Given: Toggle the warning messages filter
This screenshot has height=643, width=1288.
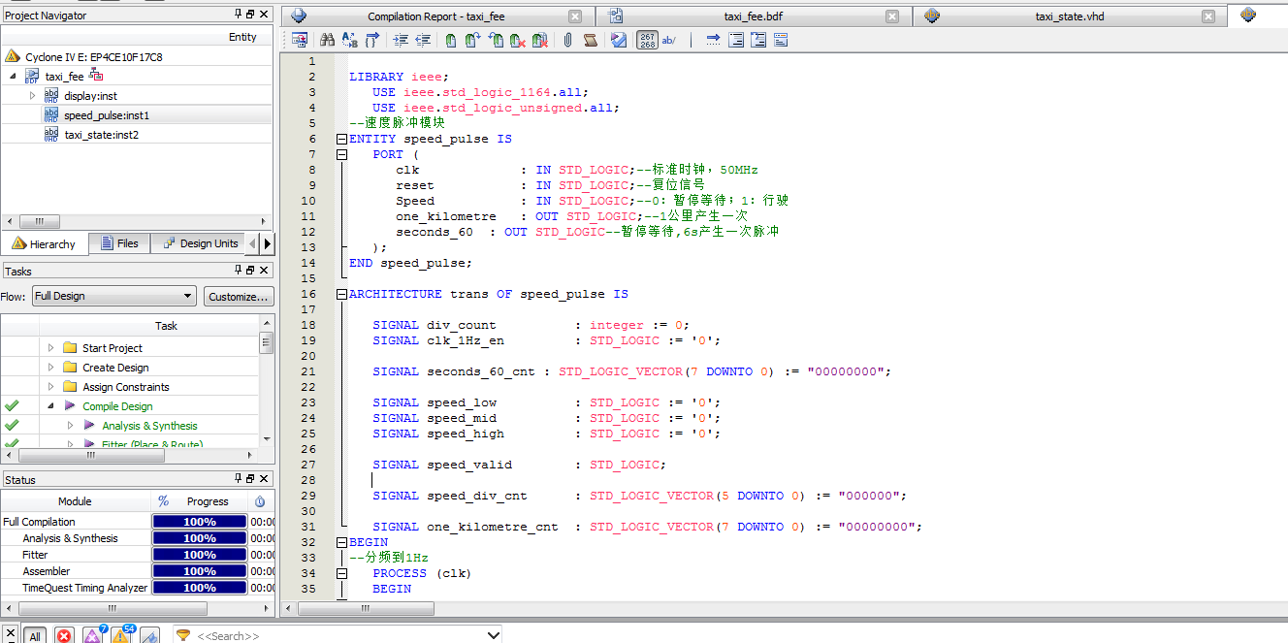Looking at the screenshot, I should pos(120,635).
